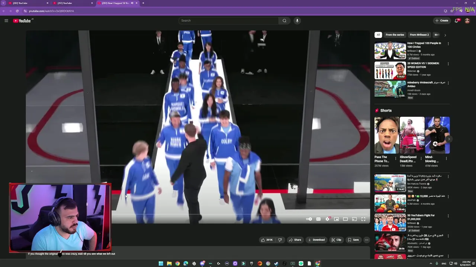This screenshot has width=476, height=267.
Task: Open IShowSpeed DeadLifts short
Action: (412, 135)
